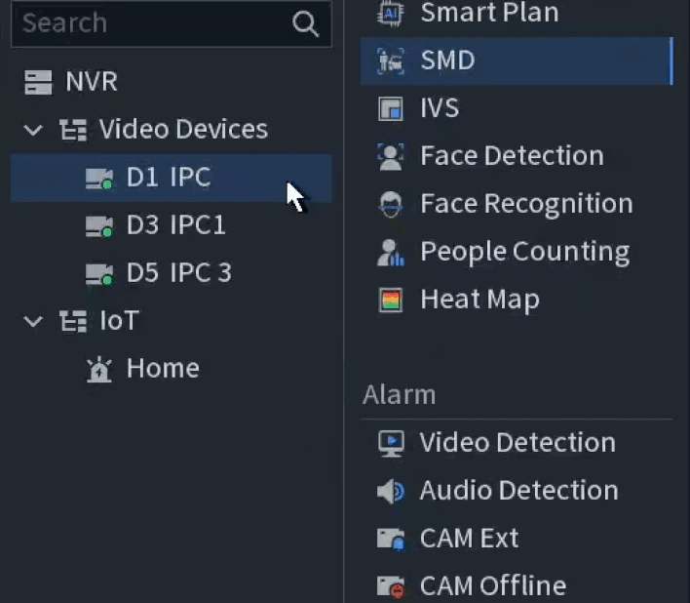
Task: Open the CAM Ext alarm option
Action: (x=469, y=538)
